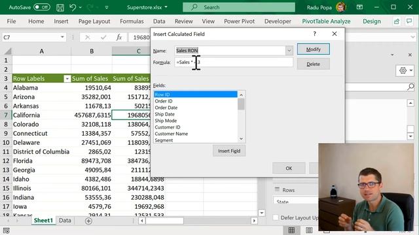Select cell with value 457687,6315
The image size is (419, 235).
click(x=92, y=115)
